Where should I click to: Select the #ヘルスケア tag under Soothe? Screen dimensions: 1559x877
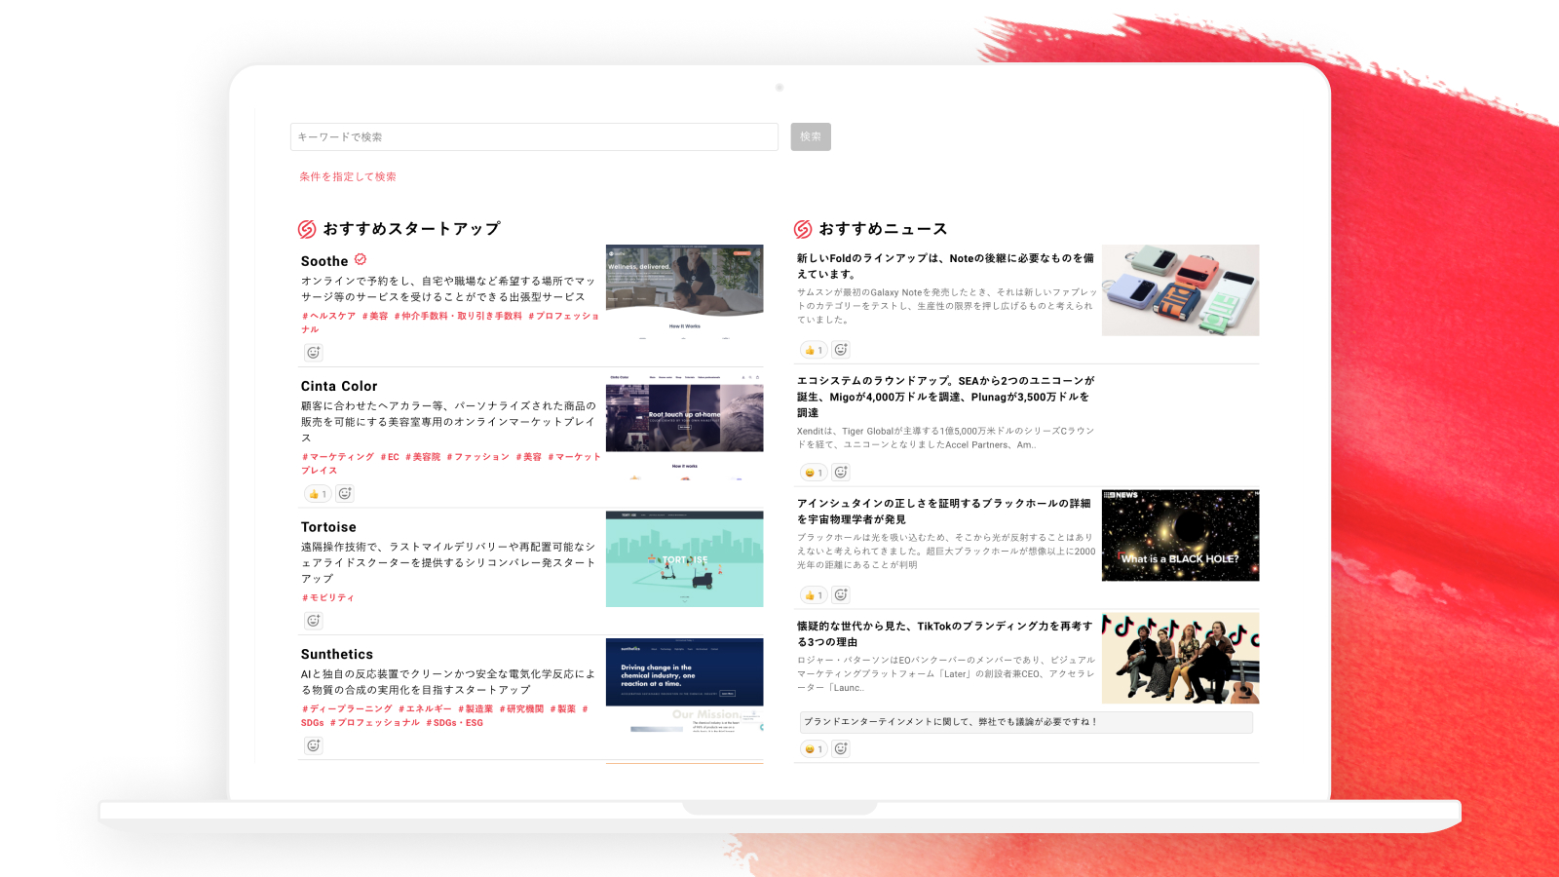[x=328, y=316]
